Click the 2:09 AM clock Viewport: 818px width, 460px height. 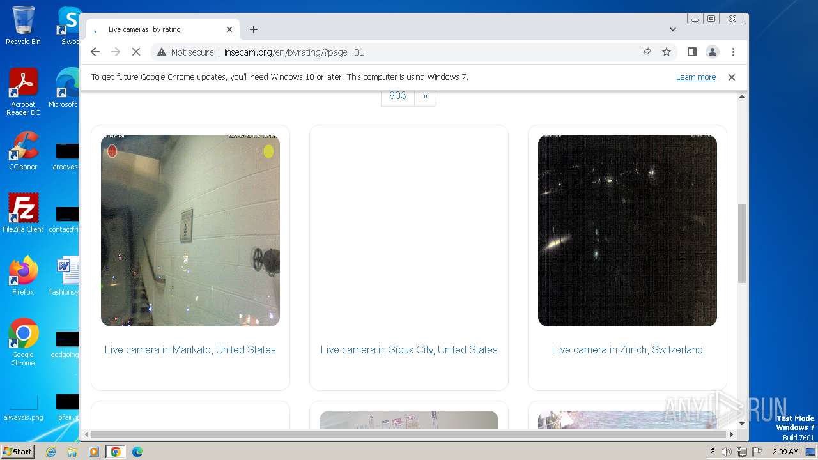785,452
